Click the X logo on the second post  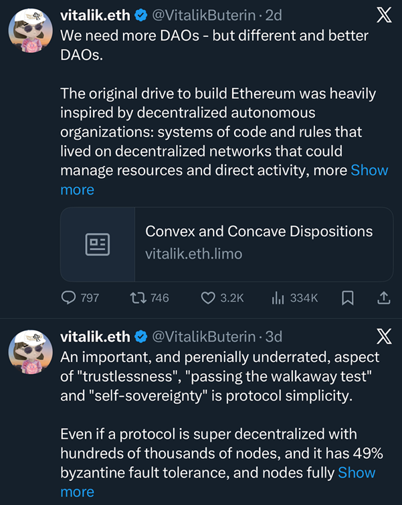coord(384,336)
